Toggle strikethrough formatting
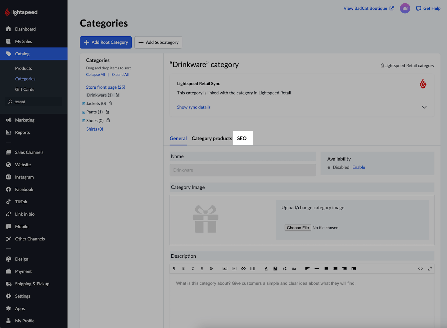Image resolution: width=447 pixels, height=328 pixels. pyautogui.click(x=211, y=269)
